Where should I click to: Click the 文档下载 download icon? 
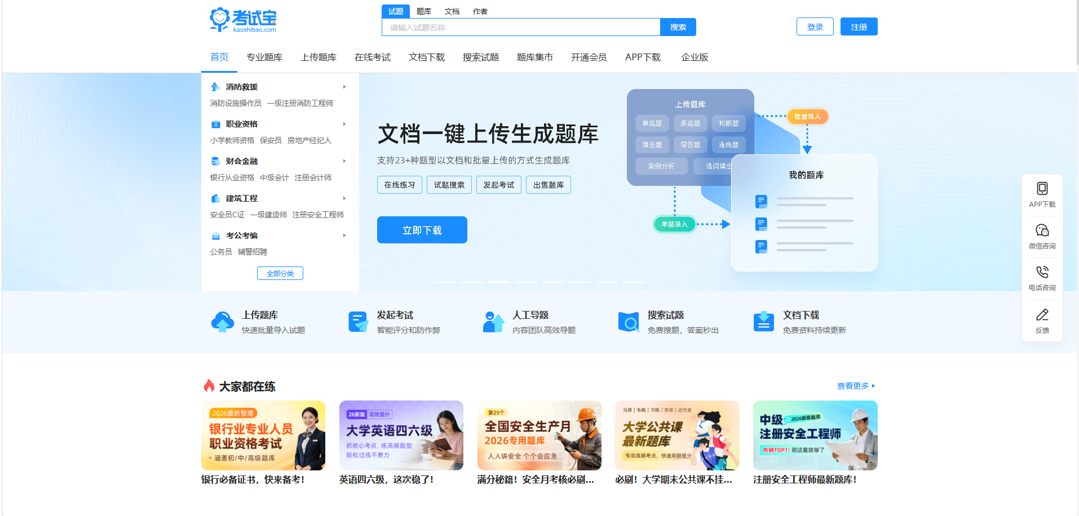tap(764, 322)
